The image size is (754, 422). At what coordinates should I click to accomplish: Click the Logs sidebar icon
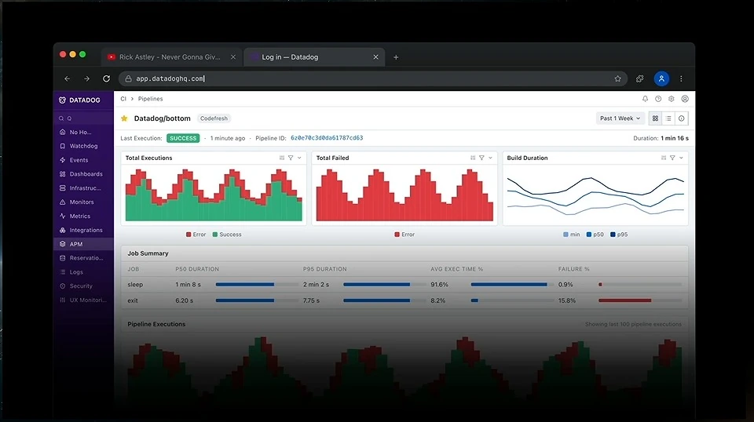point(63,271)
